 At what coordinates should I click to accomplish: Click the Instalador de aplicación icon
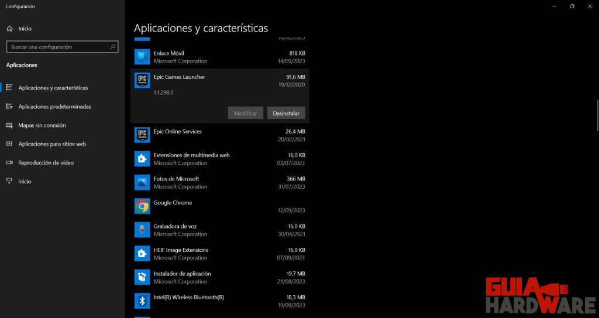tap(142, 277)
